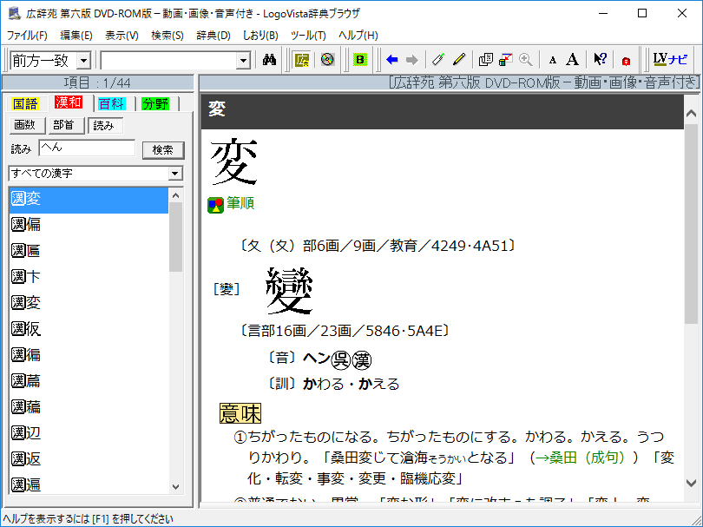
Task: Click the red stamp icon in toolbar
Action: coord(626,61)
